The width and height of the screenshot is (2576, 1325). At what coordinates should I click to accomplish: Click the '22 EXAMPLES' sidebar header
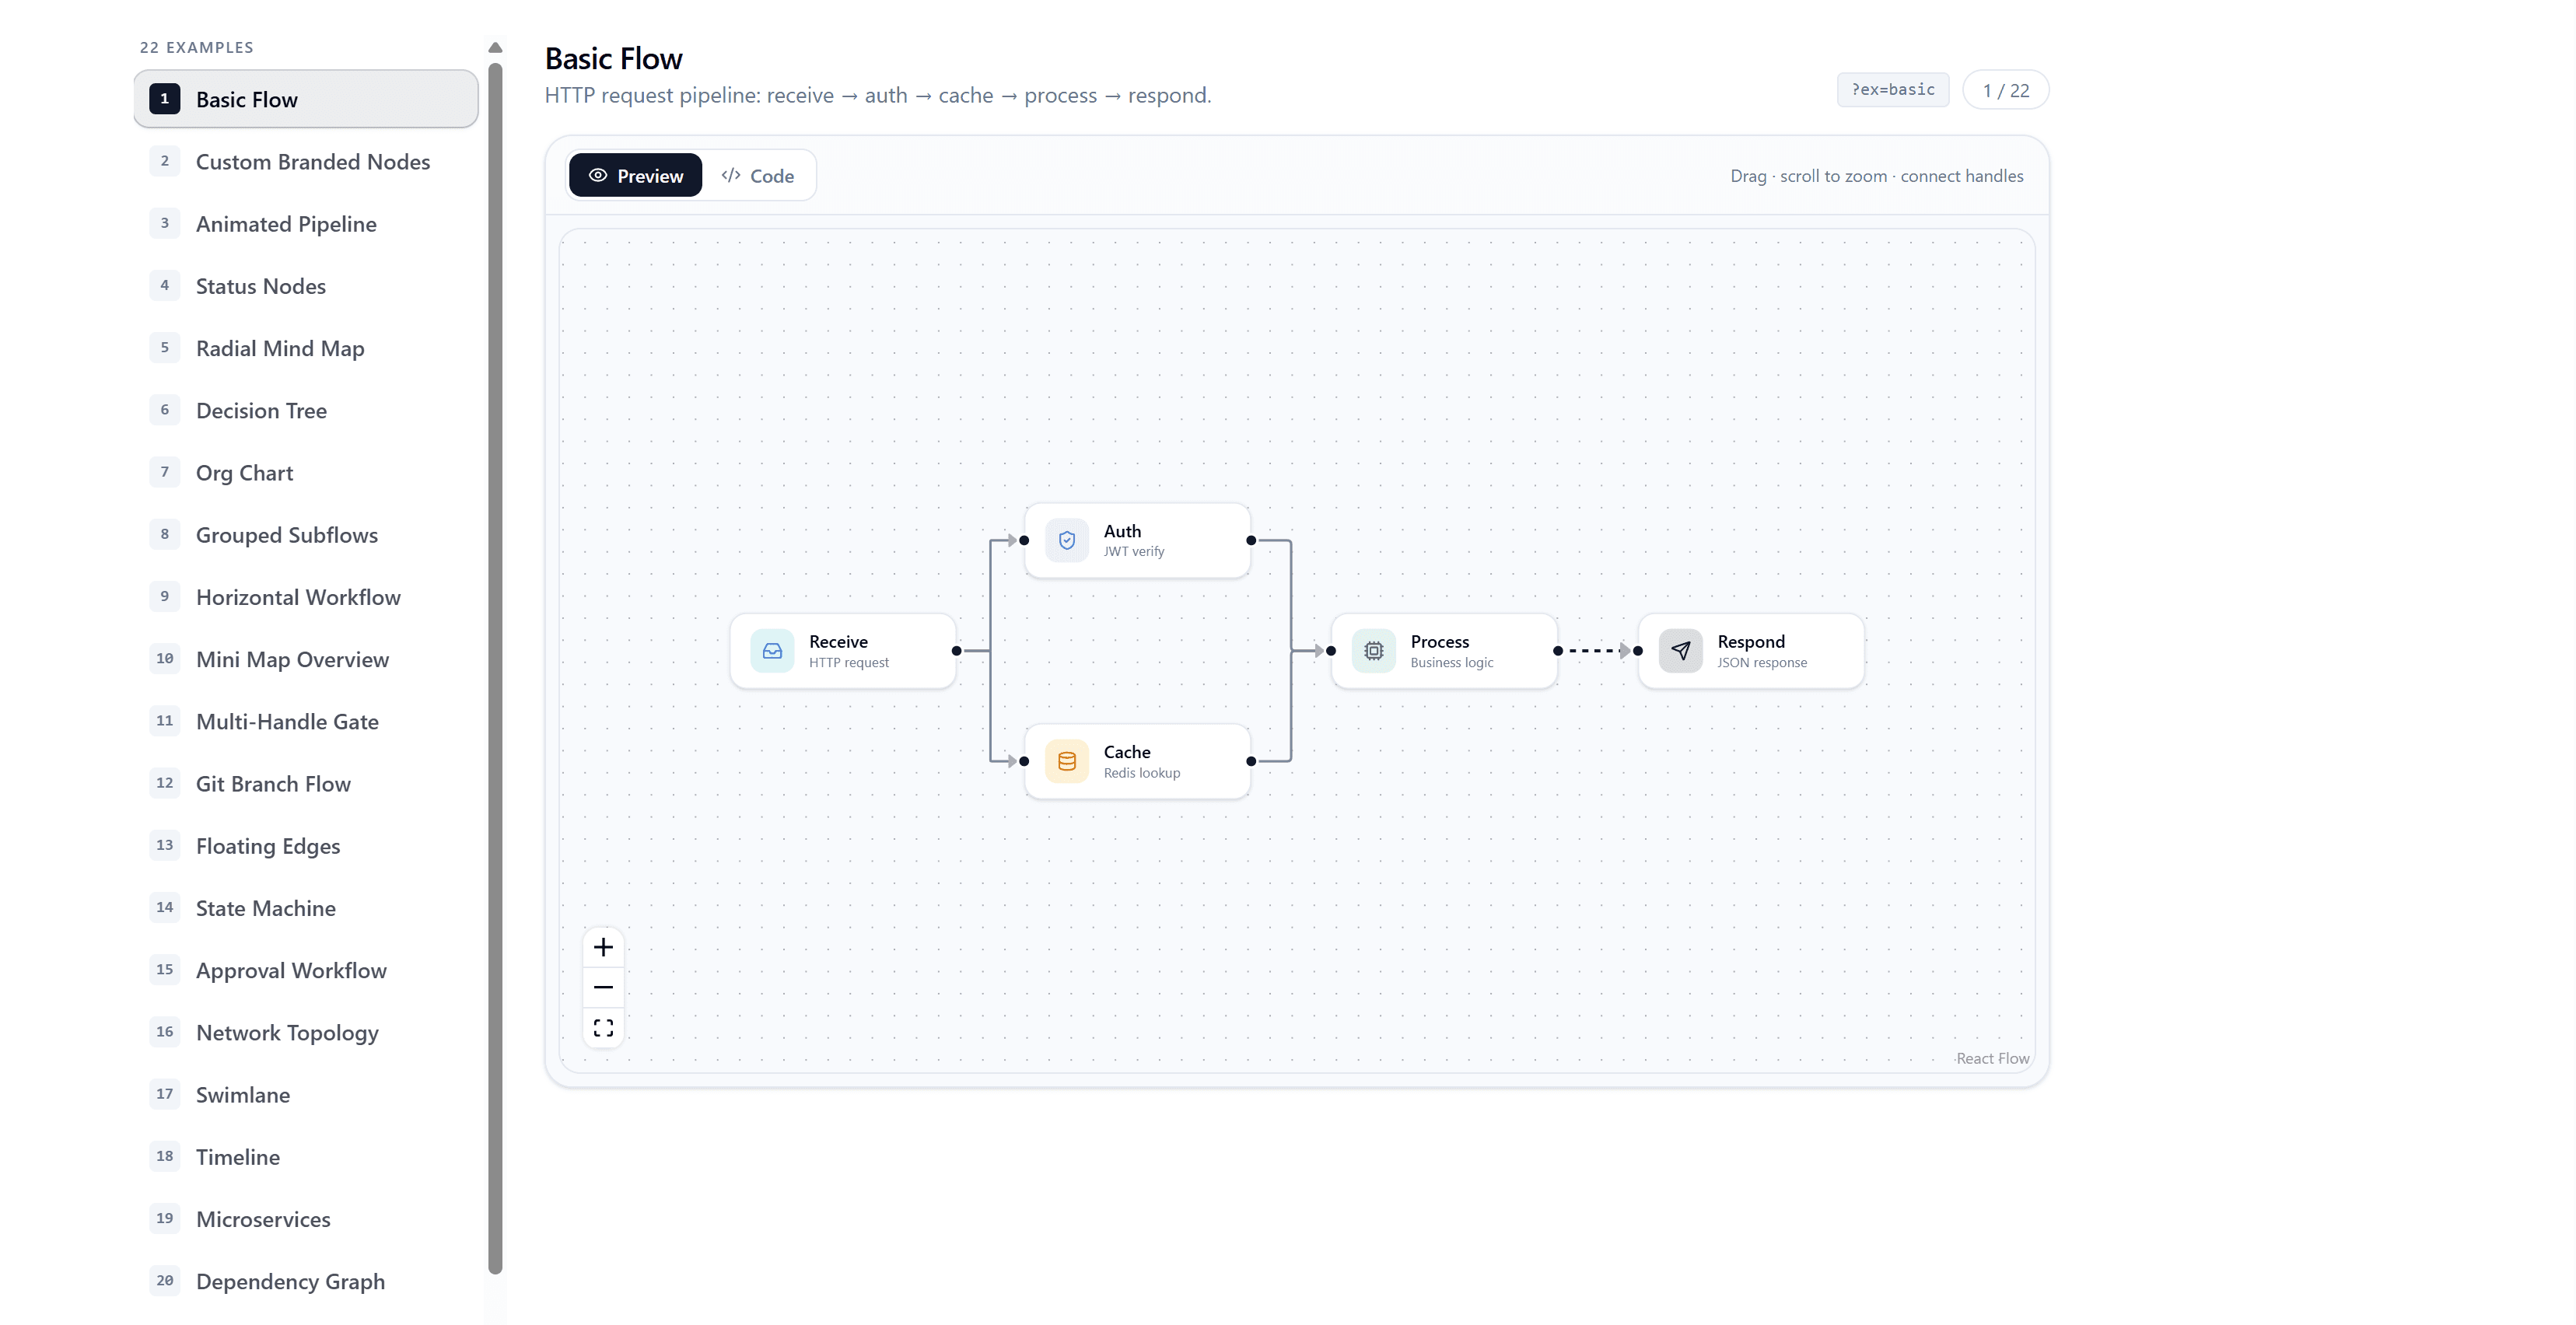[197, 47]
